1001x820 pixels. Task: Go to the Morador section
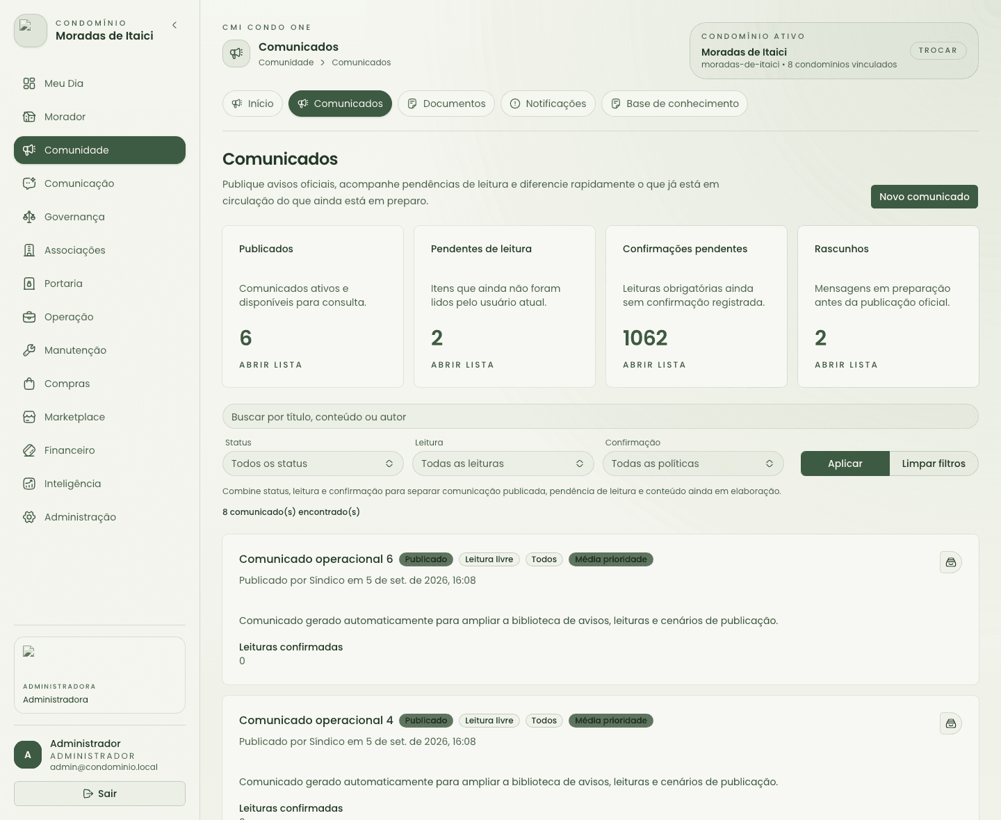99,117
